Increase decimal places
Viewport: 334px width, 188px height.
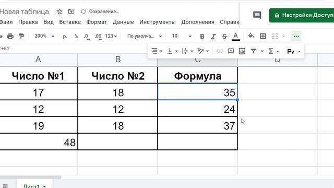tap(98, 37)
